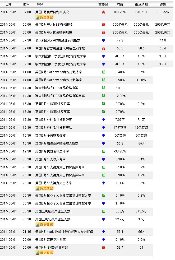
Task: Click the 时间 column header
Action: [x=26, y=4]
